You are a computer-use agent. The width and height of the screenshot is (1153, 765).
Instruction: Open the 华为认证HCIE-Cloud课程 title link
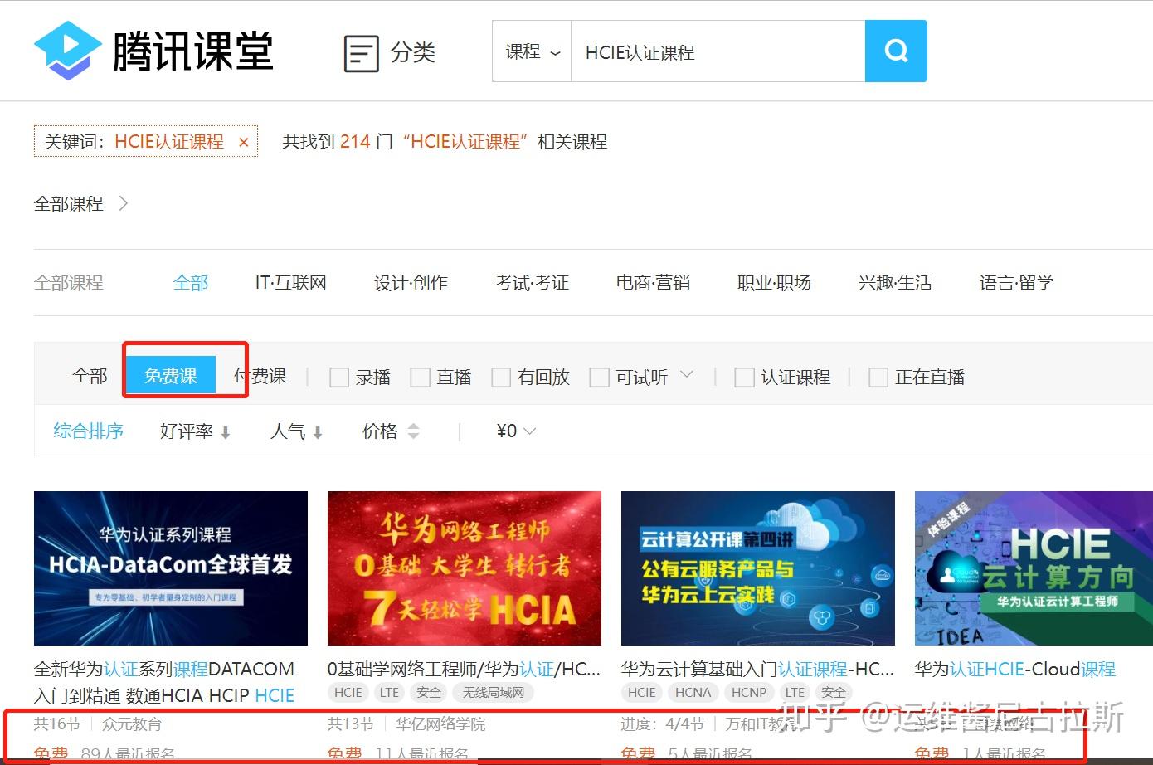pyautogui.click(x=1014, y=669)
